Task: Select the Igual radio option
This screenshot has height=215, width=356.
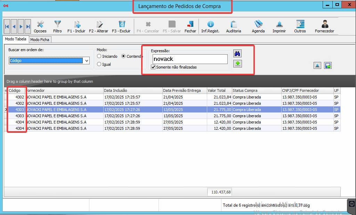Action: point(99,64)
